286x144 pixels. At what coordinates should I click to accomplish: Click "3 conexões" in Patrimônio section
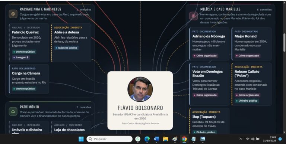84,107
